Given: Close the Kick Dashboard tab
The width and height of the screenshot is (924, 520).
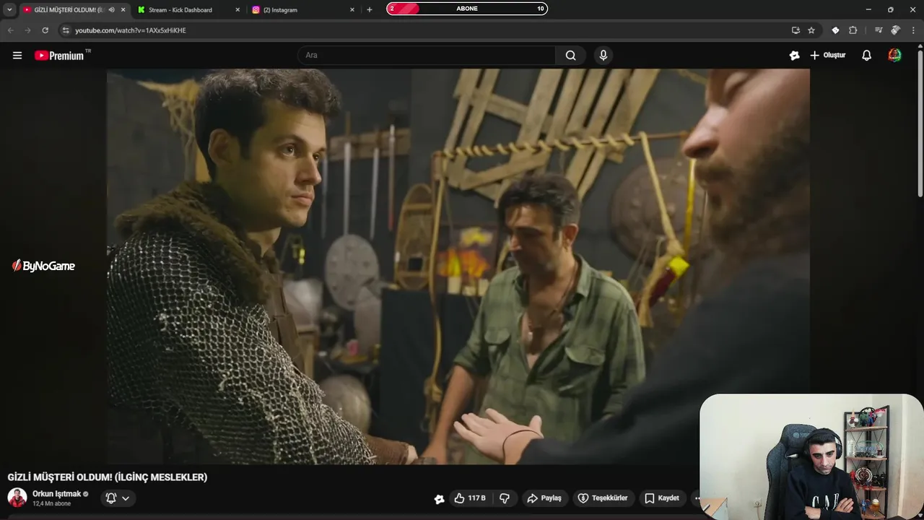Looking at the screenshot, I should click(237, 10).
